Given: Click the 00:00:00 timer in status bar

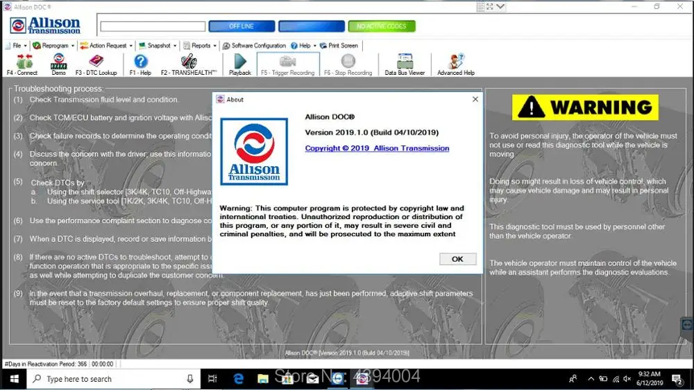Looking at the screenshot, I should 103,364.
